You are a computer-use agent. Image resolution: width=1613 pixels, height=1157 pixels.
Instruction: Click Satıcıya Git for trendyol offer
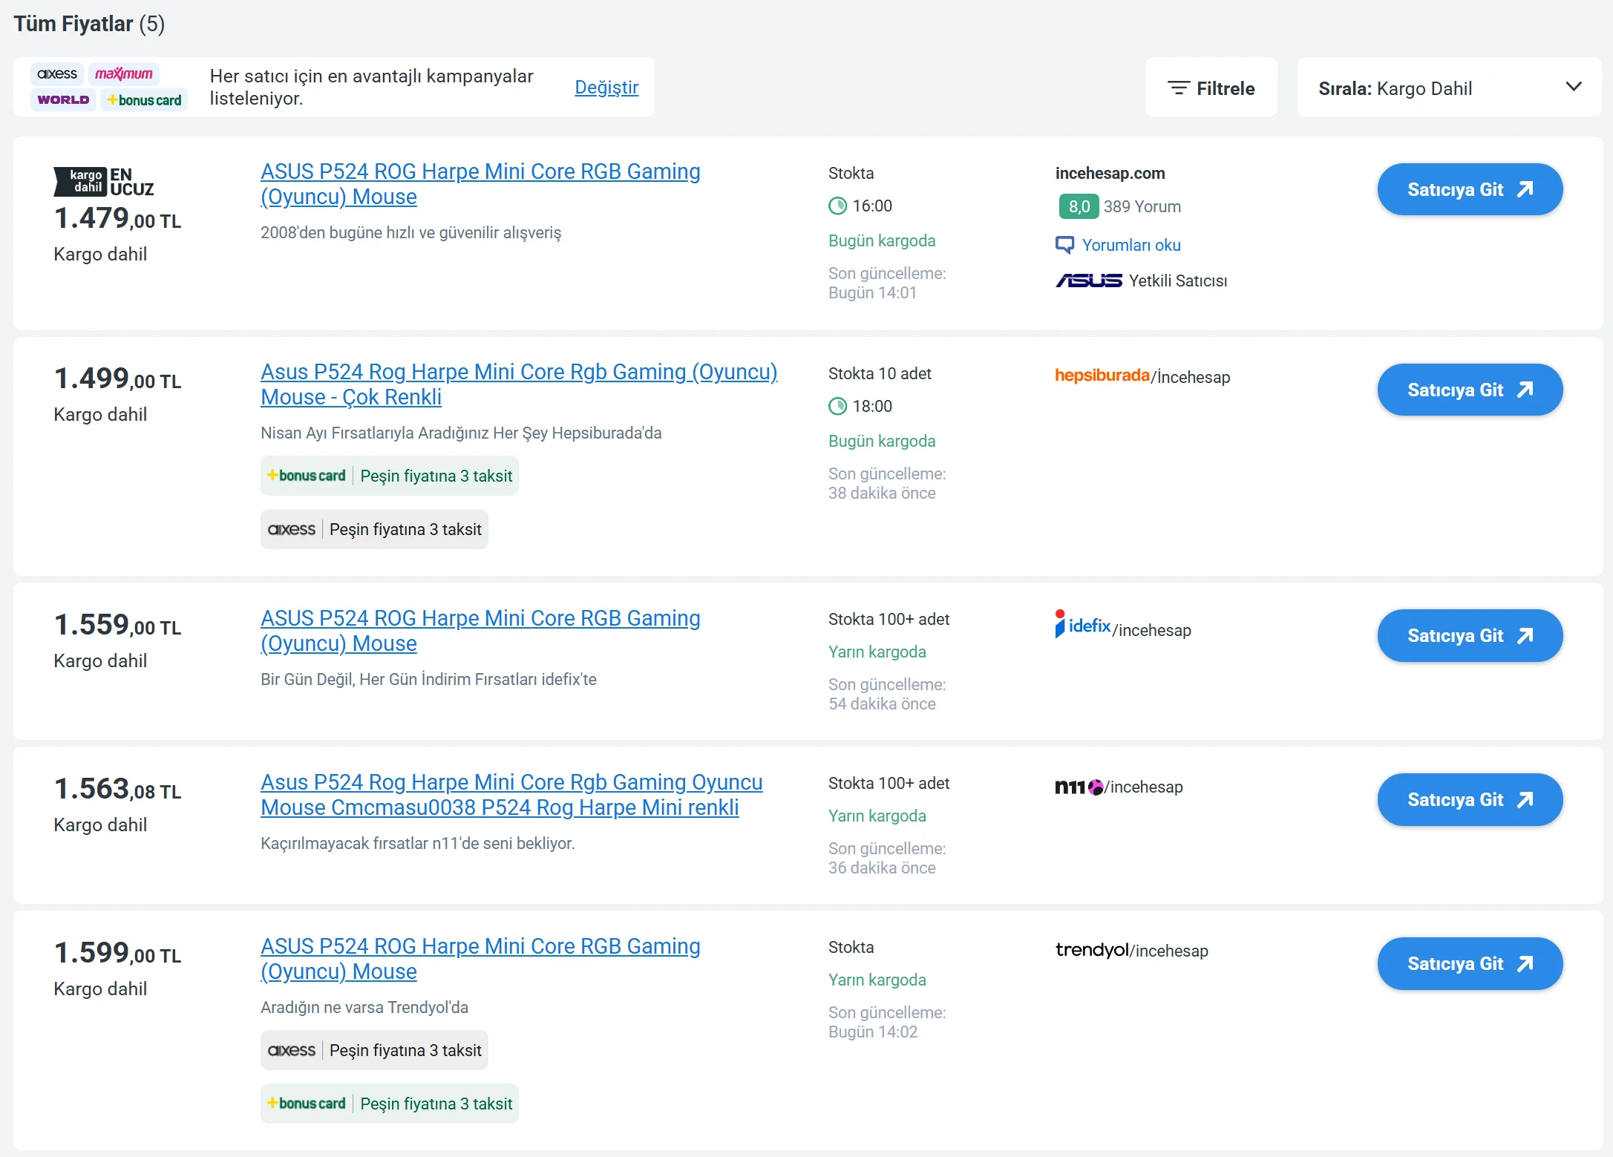pyautogui.click(x=1469, y=963)
